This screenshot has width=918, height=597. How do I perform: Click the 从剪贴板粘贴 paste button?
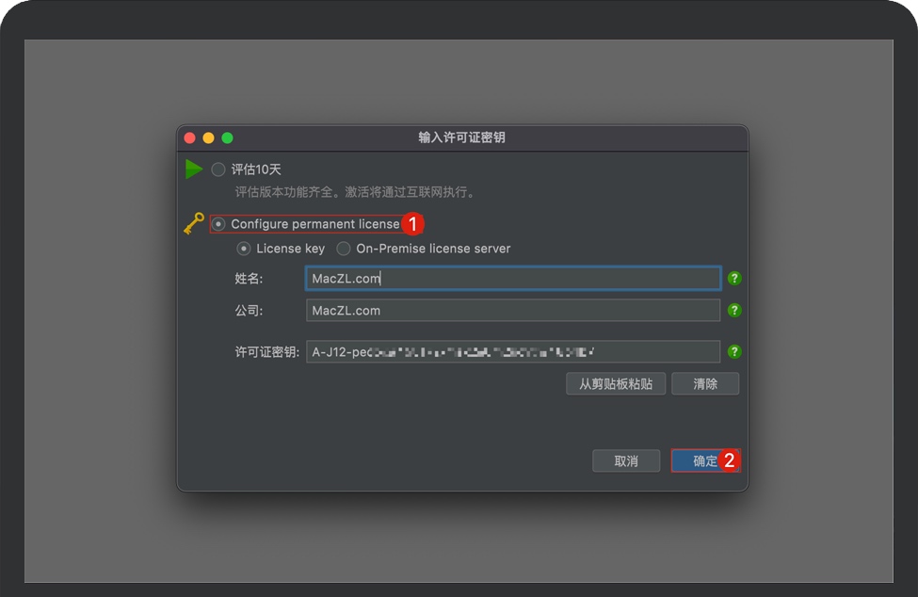[616, 384]
